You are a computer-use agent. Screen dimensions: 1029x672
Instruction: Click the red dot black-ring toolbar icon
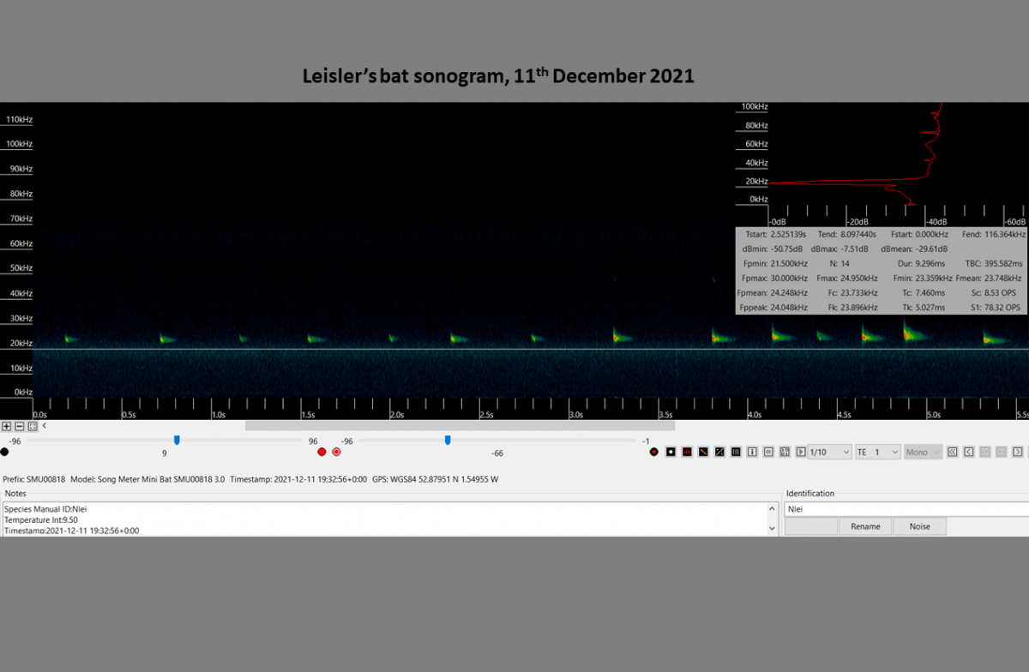click(x=654, y=452)
